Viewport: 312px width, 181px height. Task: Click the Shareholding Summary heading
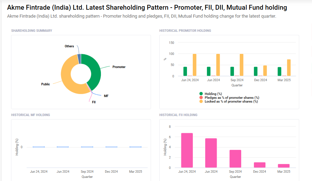32,31
